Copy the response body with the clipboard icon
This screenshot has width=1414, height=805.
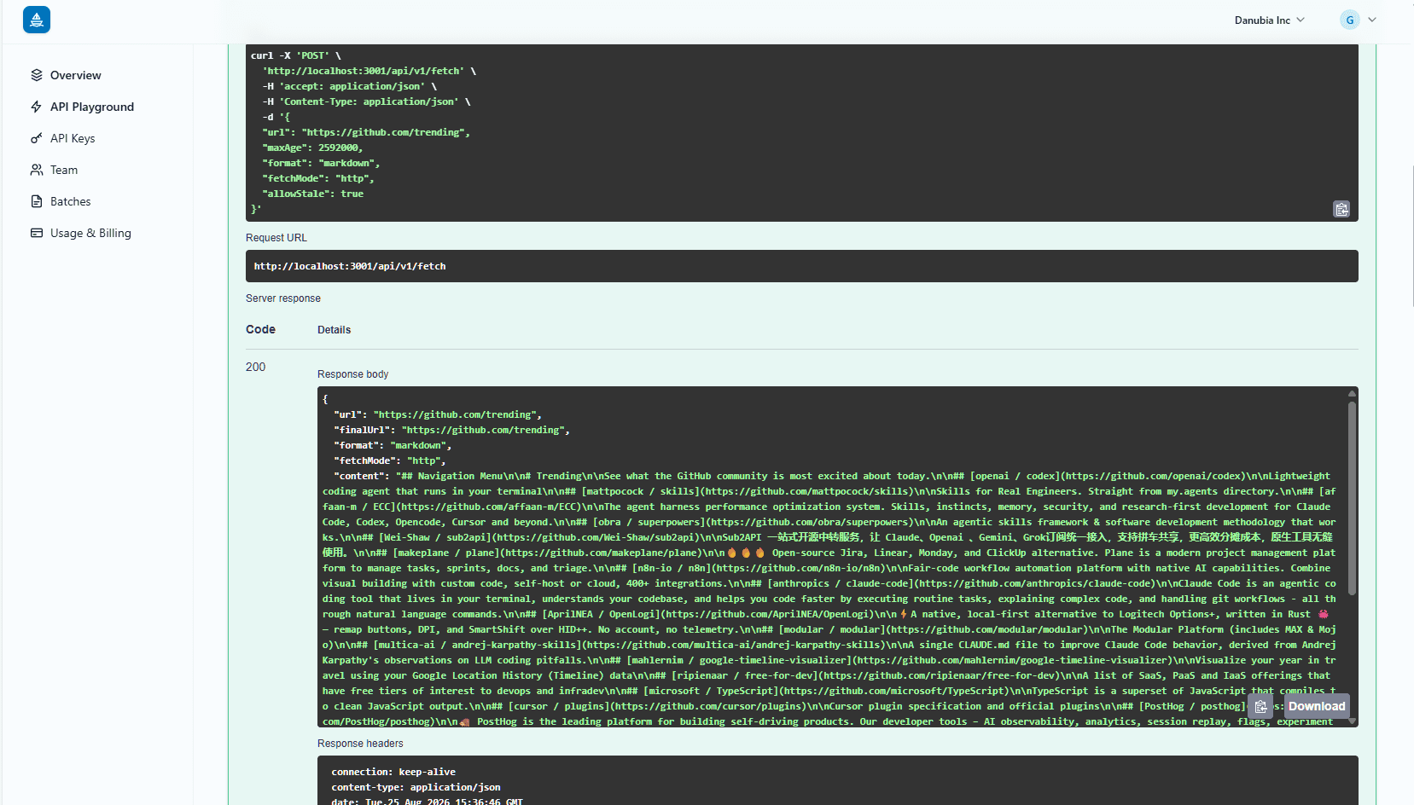point(1260,706)
